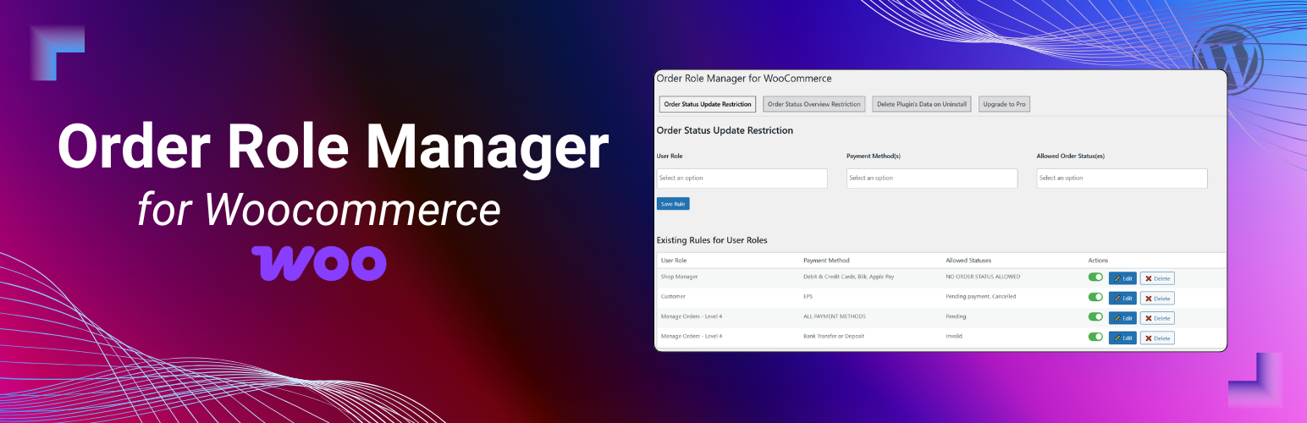Viewport: 1307px width, 423px height.
Task: Delete the Customer EPS rule
Action: 1157,298
